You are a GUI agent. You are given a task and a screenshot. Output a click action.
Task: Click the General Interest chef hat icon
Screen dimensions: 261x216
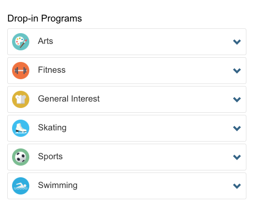coord(21,99)
